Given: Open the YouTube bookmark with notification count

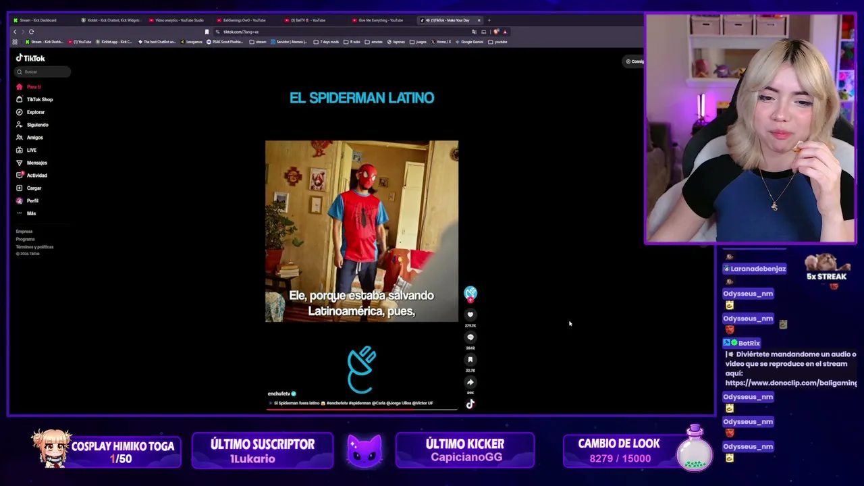Looking at the screenshot, I should coord(80,42).
